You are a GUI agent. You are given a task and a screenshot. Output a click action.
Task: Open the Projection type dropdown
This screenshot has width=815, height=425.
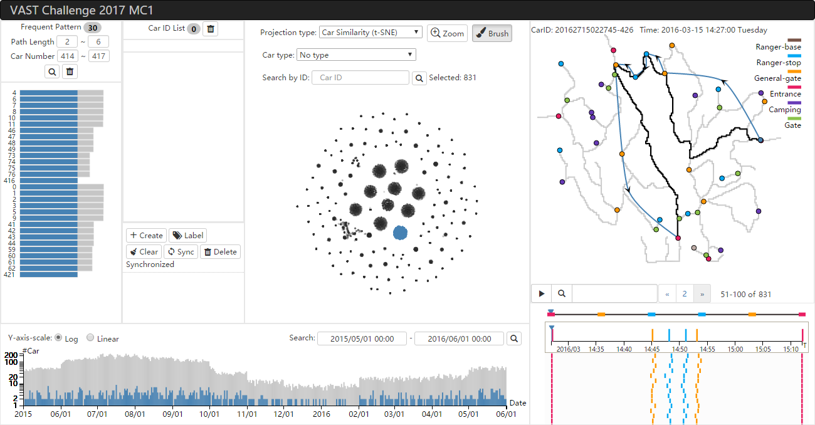point(371,33)
